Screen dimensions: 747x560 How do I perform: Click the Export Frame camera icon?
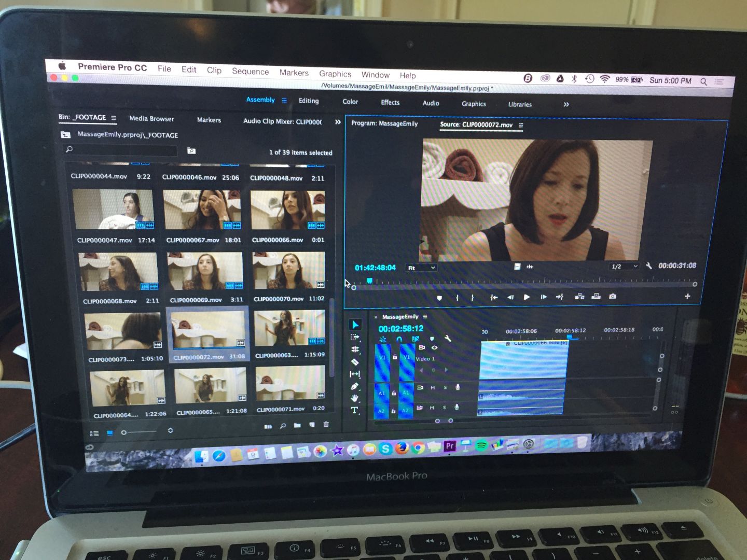(613, 296)
